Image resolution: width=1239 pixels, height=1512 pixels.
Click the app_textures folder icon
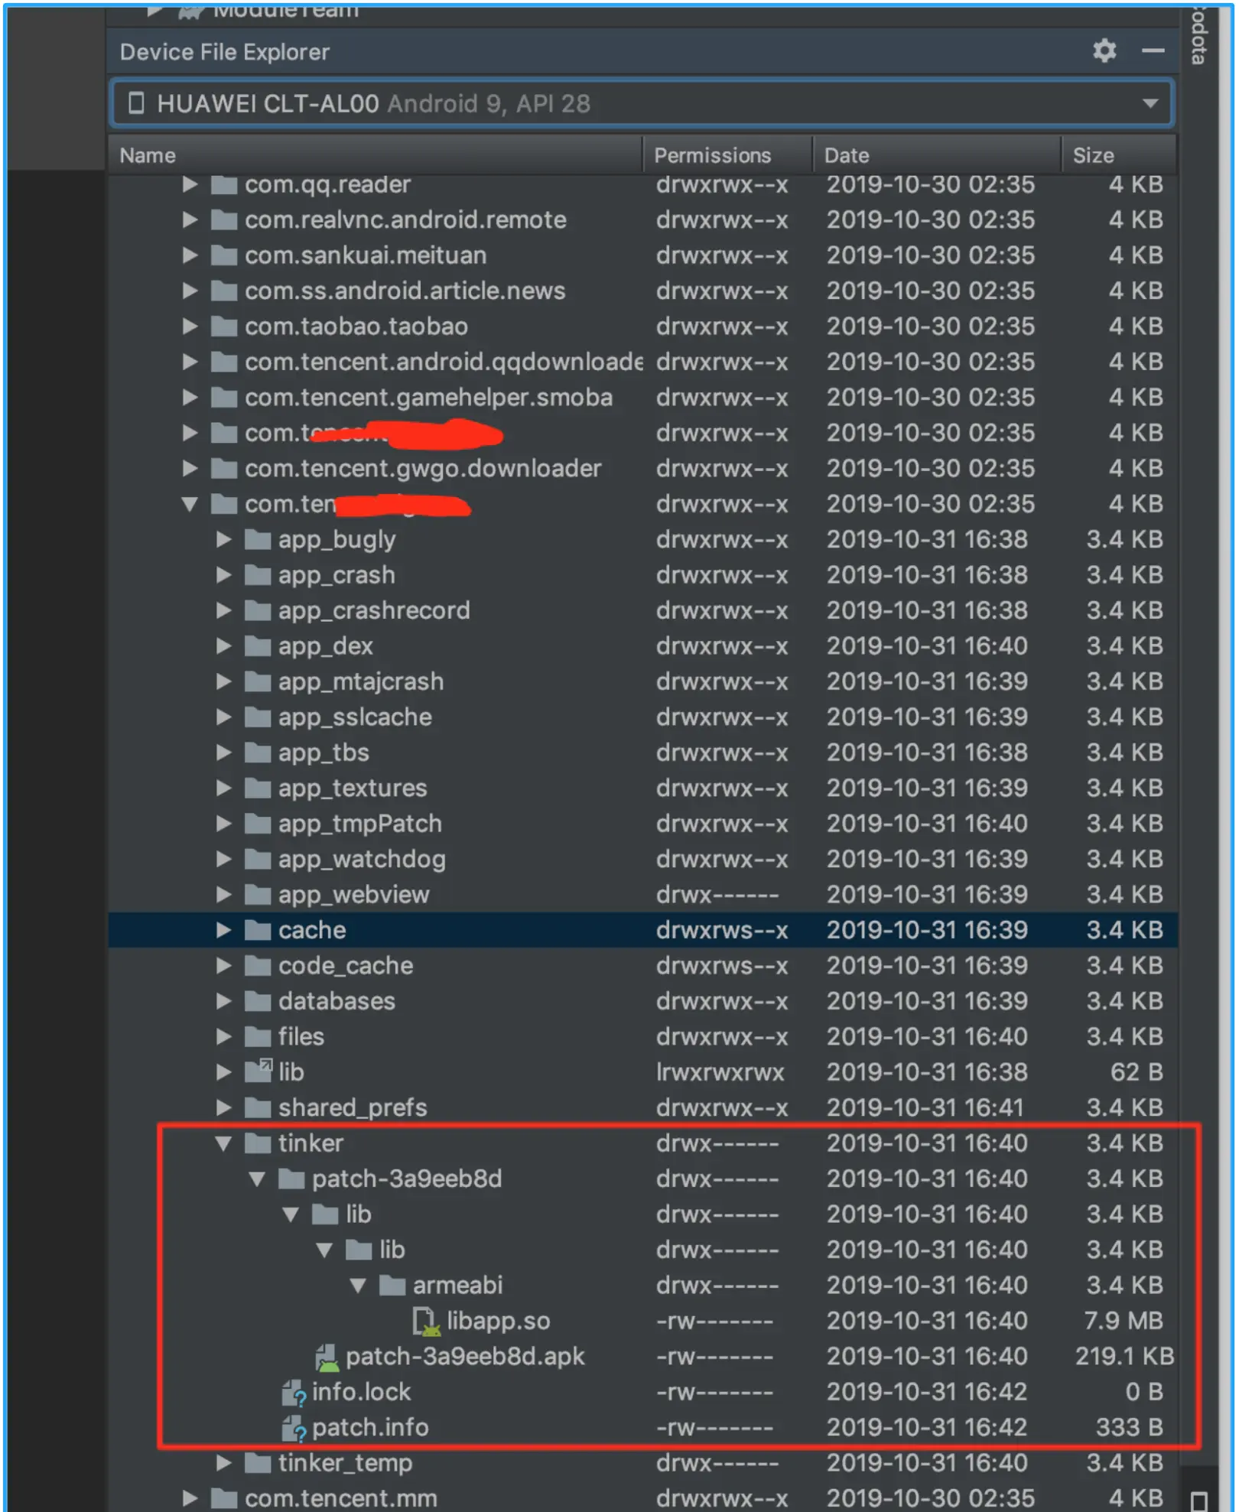tap(258, 789)
